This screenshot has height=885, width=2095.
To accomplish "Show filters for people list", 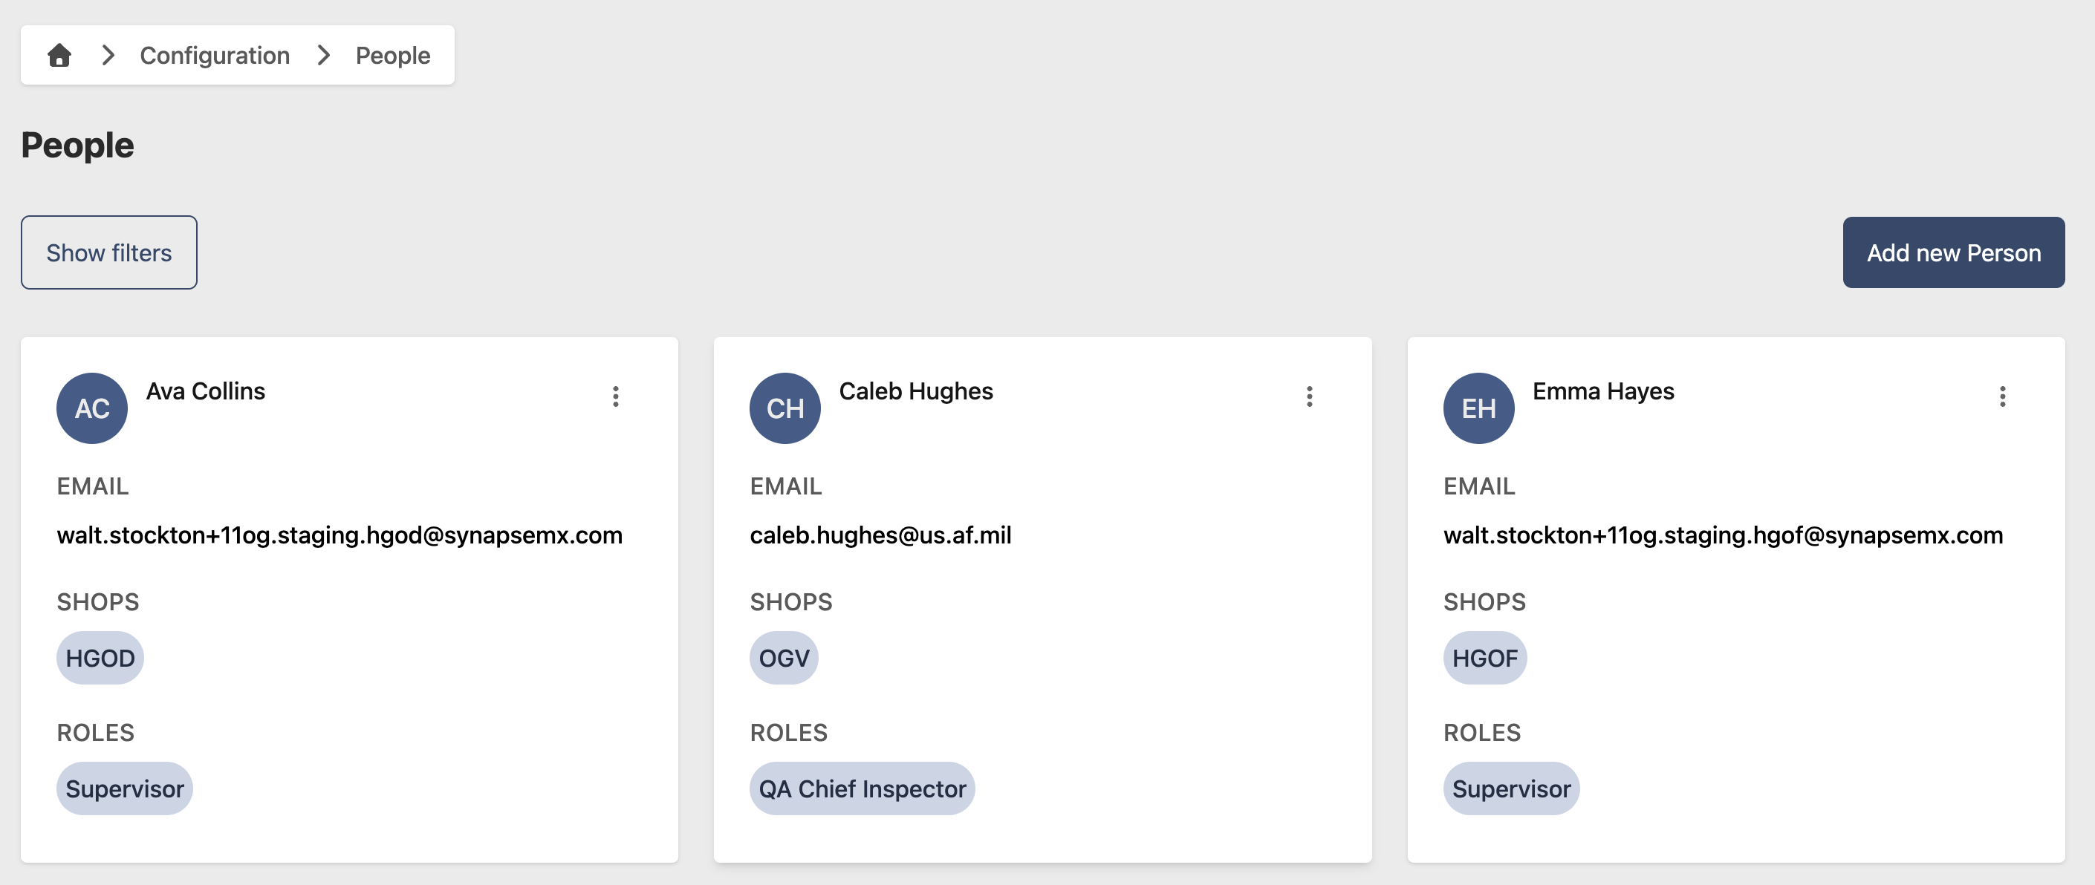I will coord(109,252).
